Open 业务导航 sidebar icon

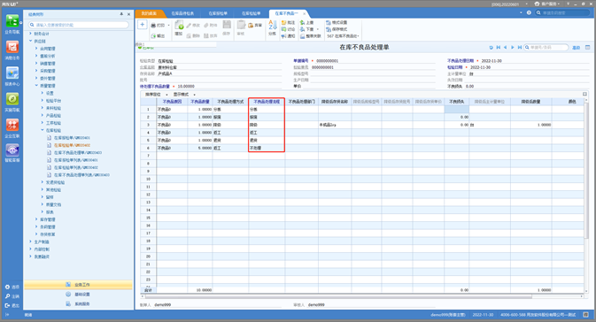[x=12, y=20]
